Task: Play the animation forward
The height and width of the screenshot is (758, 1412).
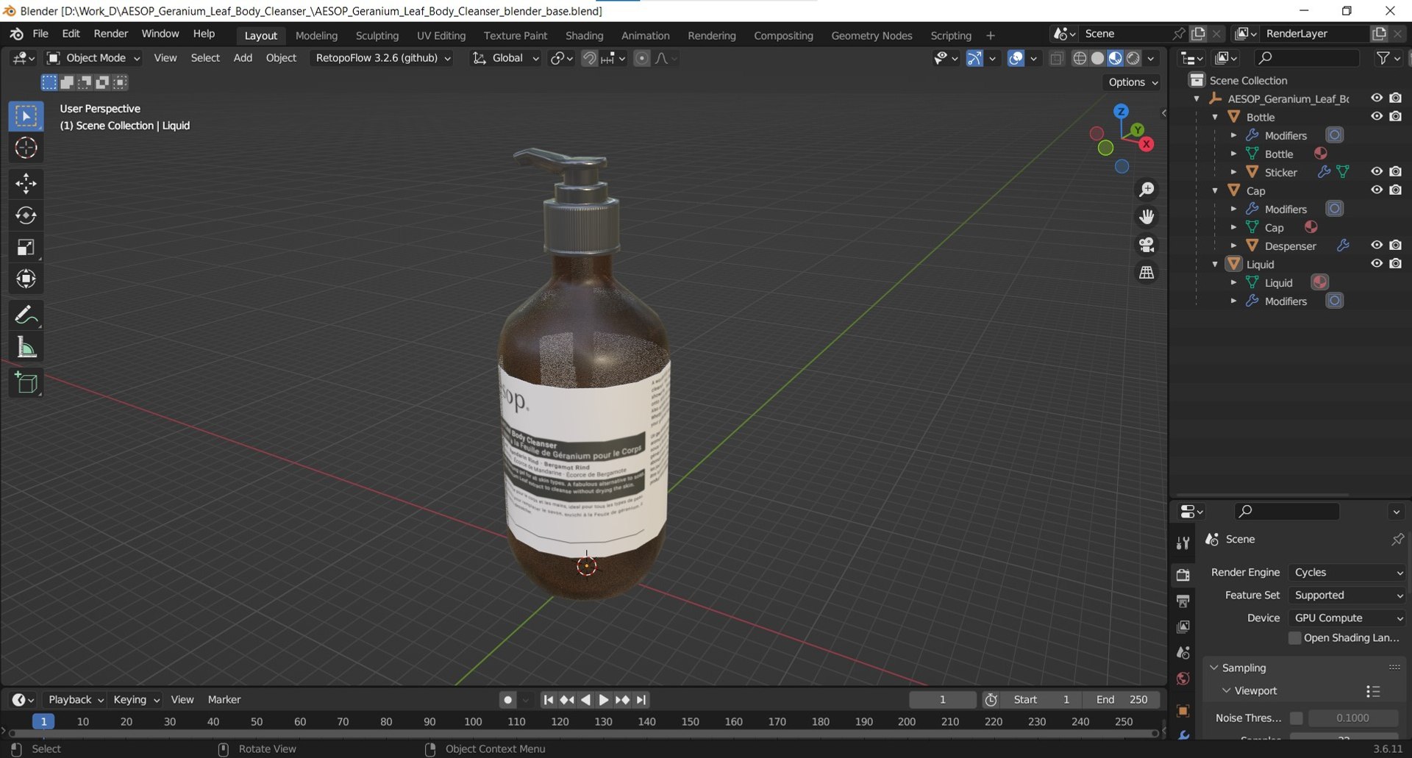Action: point(603,700)
